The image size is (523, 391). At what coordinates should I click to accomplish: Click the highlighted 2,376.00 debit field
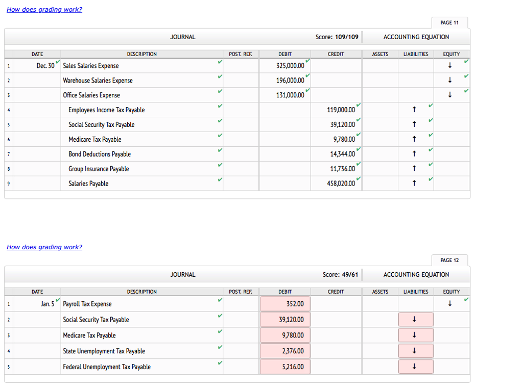click(x=285, y=351)
